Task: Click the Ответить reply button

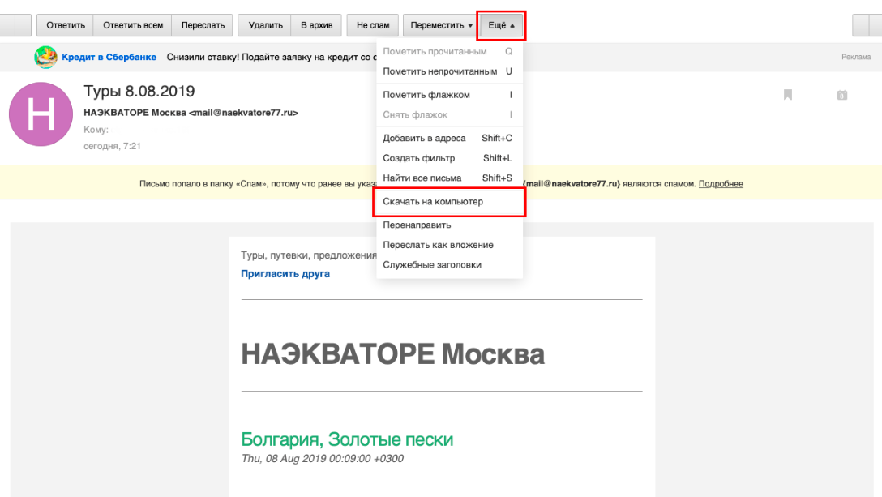Action: [x=65, y=25]
